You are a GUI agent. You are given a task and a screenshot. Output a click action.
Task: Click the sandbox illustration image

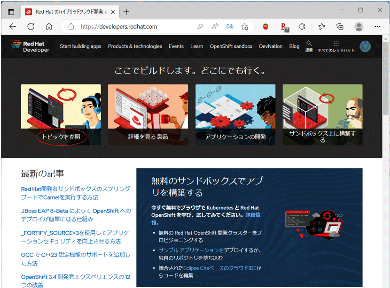[x=313, y=224]
